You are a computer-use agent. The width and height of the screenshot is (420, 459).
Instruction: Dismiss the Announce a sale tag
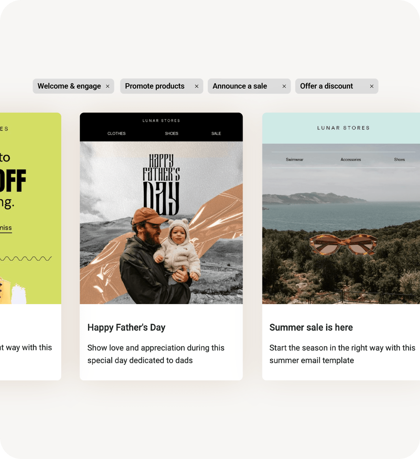pos(284,86)
